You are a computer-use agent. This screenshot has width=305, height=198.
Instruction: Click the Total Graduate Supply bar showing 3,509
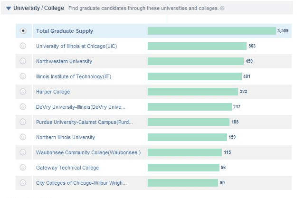(211, 31)
